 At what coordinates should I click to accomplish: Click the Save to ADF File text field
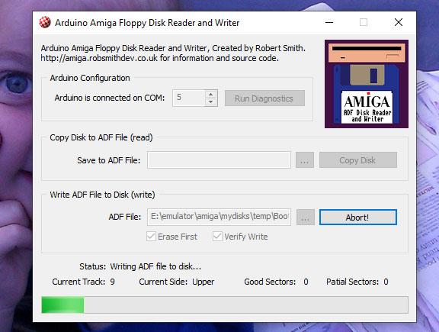(219, 160)
